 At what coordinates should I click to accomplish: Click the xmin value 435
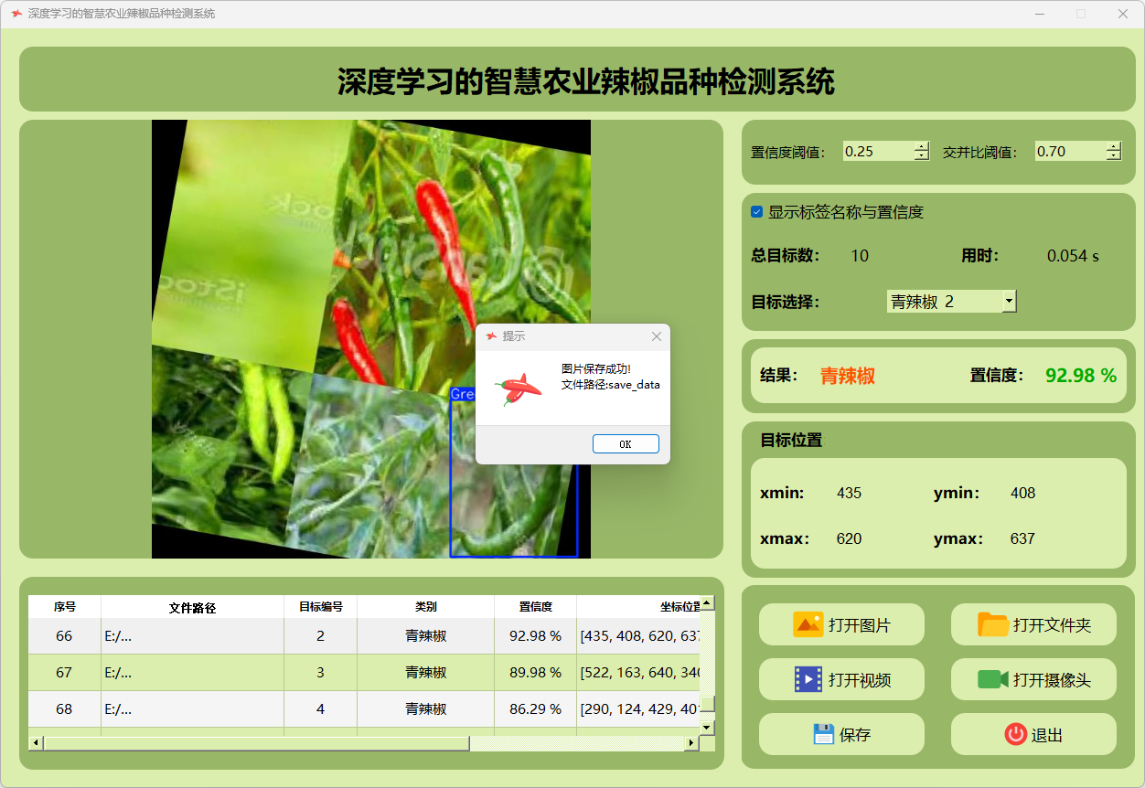[x=849, y=493]
